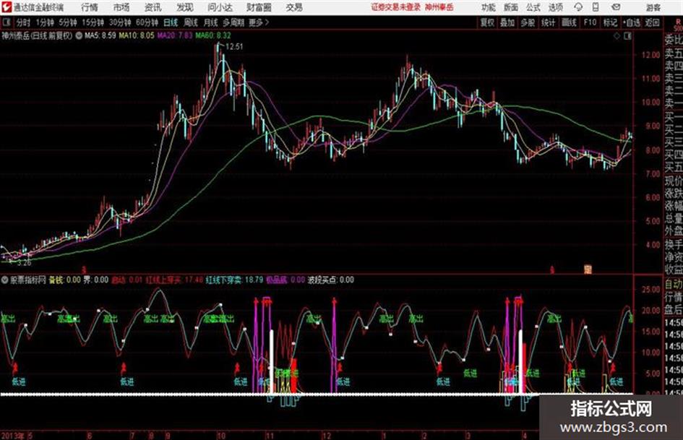
Task: Click the 复权 toolbar button
Action: [x=487, y=22]
